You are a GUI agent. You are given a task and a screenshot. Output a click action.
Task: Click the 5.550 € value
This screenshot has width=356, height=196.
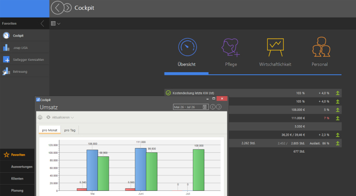coord(300,126)
